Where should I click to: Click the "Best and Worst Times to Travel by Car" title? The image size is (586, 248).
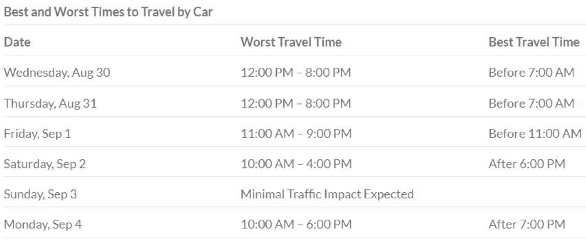108,12
